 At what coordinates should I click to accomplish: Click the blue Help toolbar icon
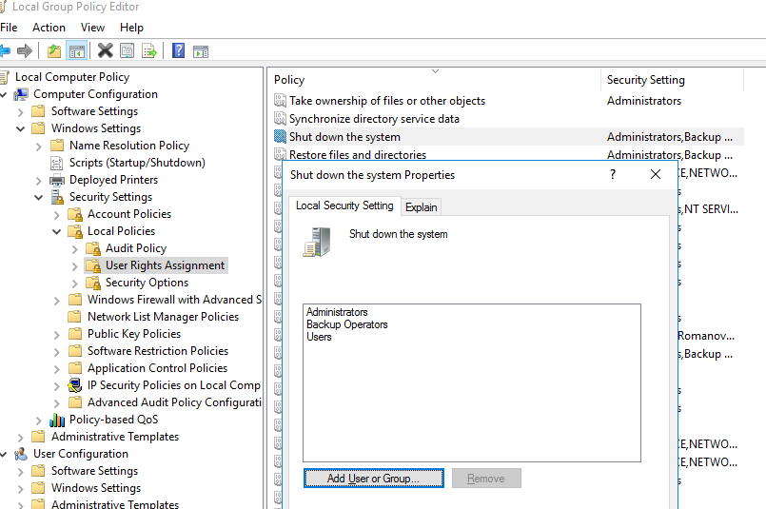pyautogui.click(x=178, y=50)
